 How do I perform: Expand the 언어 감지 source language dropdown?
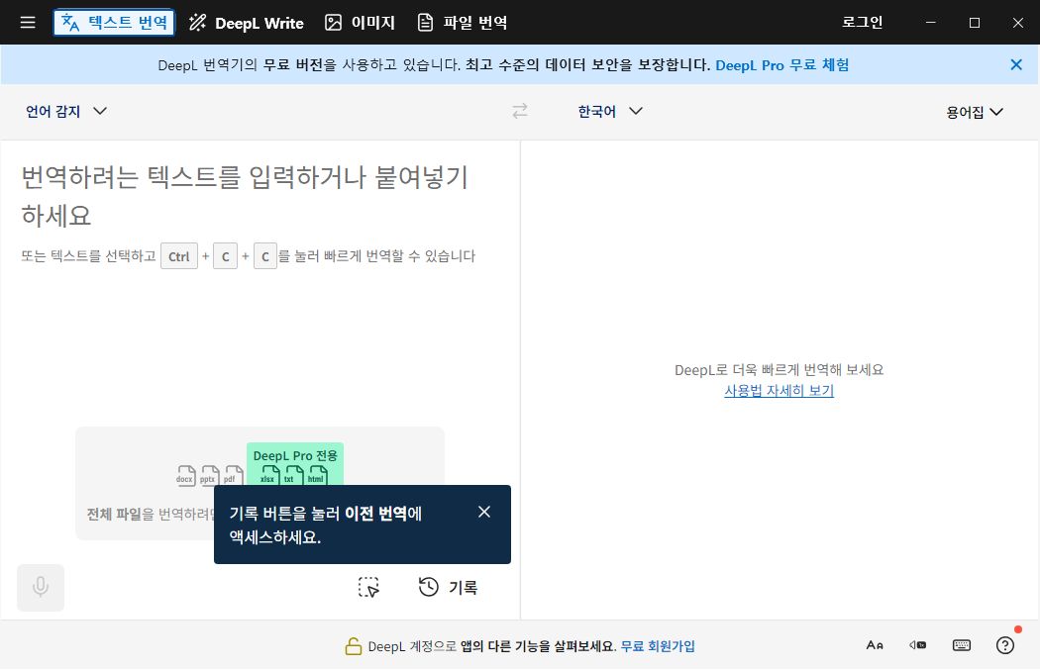point(65,111)
